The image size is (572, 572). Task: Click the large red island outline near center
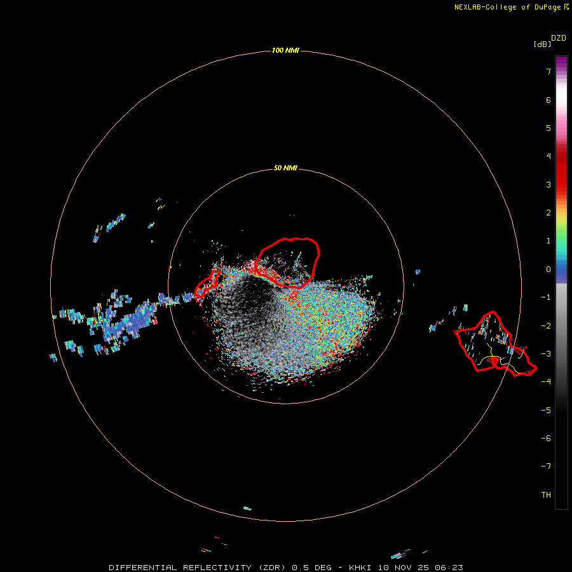288,262
